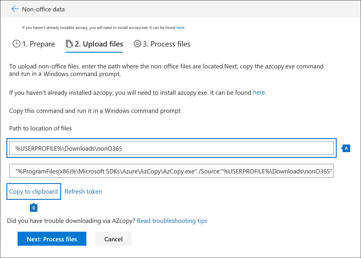Screen dimensions: 361x258
Task: Switch to the 1. Prepare tab
Action: (x=38, y=44)
